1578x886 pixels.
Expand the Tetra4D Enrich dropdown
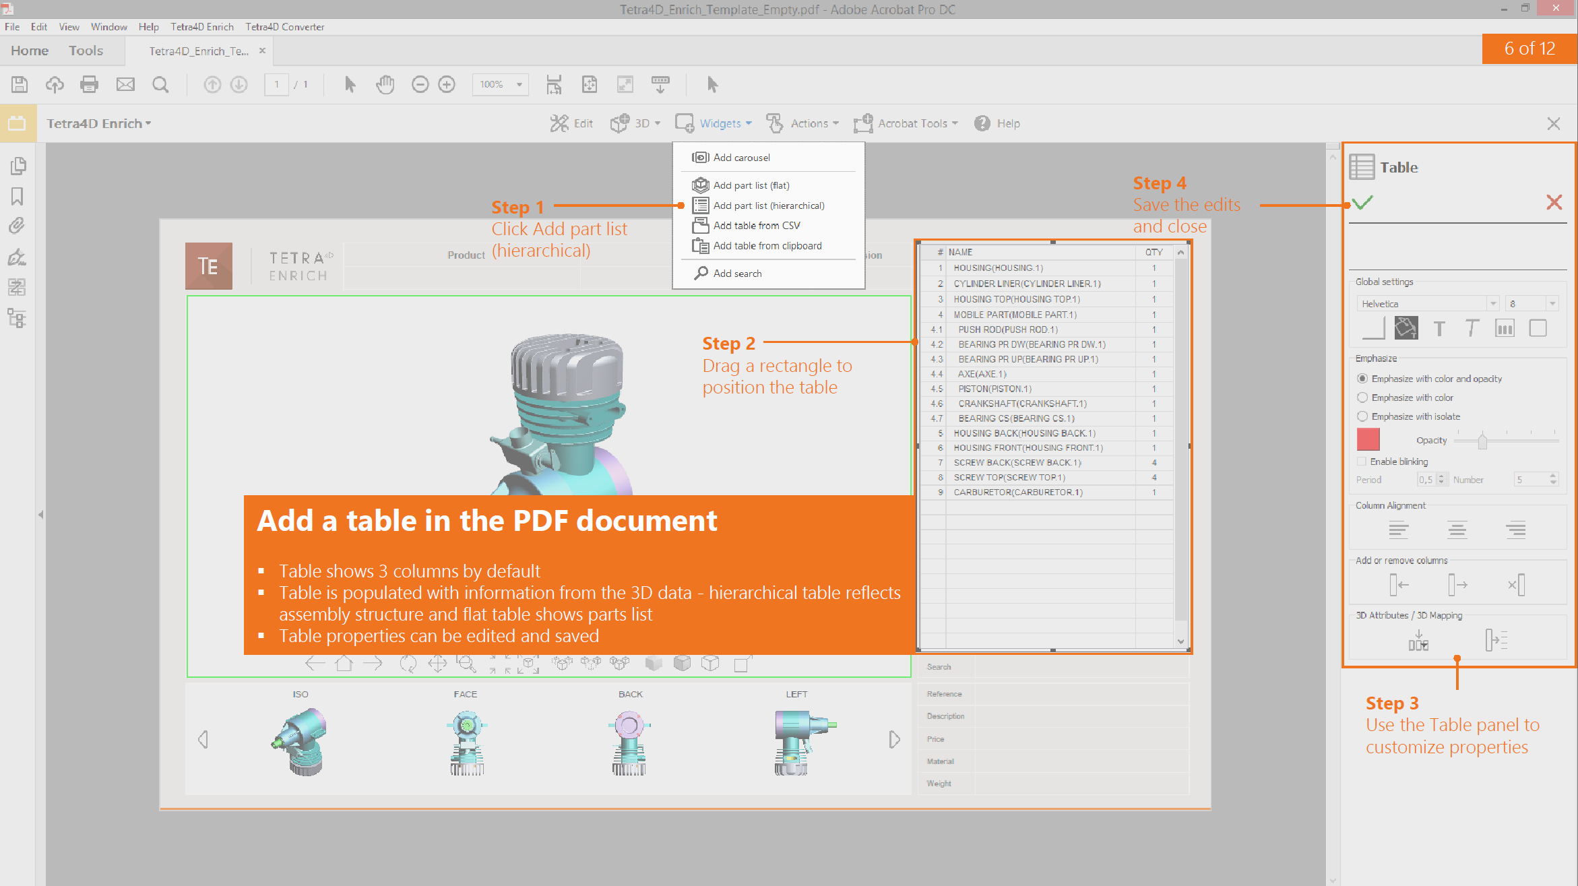[x=98, y=123]
